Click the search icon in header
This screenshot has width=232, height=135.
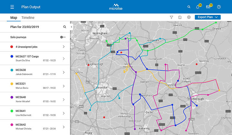point(189,7)
